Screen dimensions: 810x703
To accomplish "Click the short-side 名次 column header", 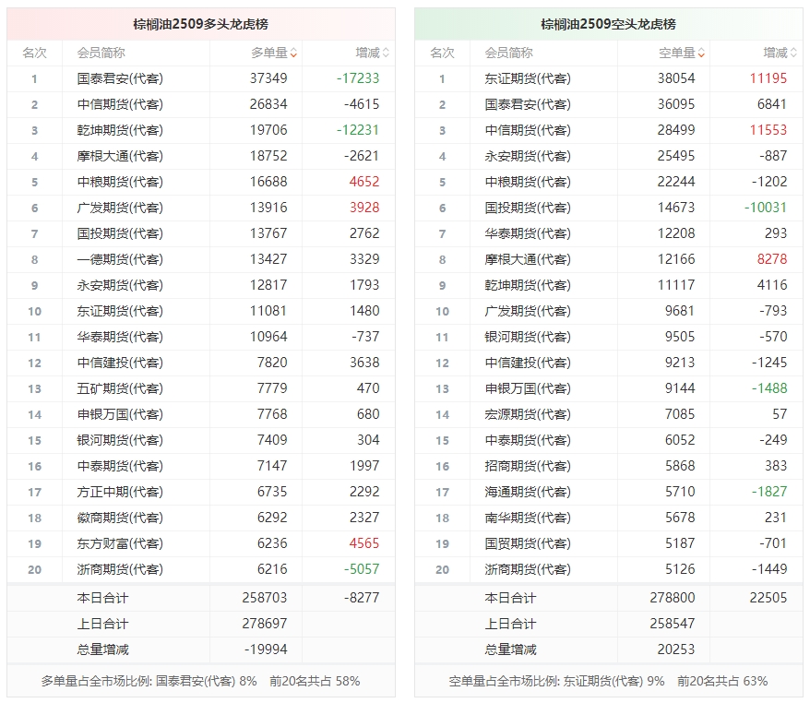I will coord(442,53).
